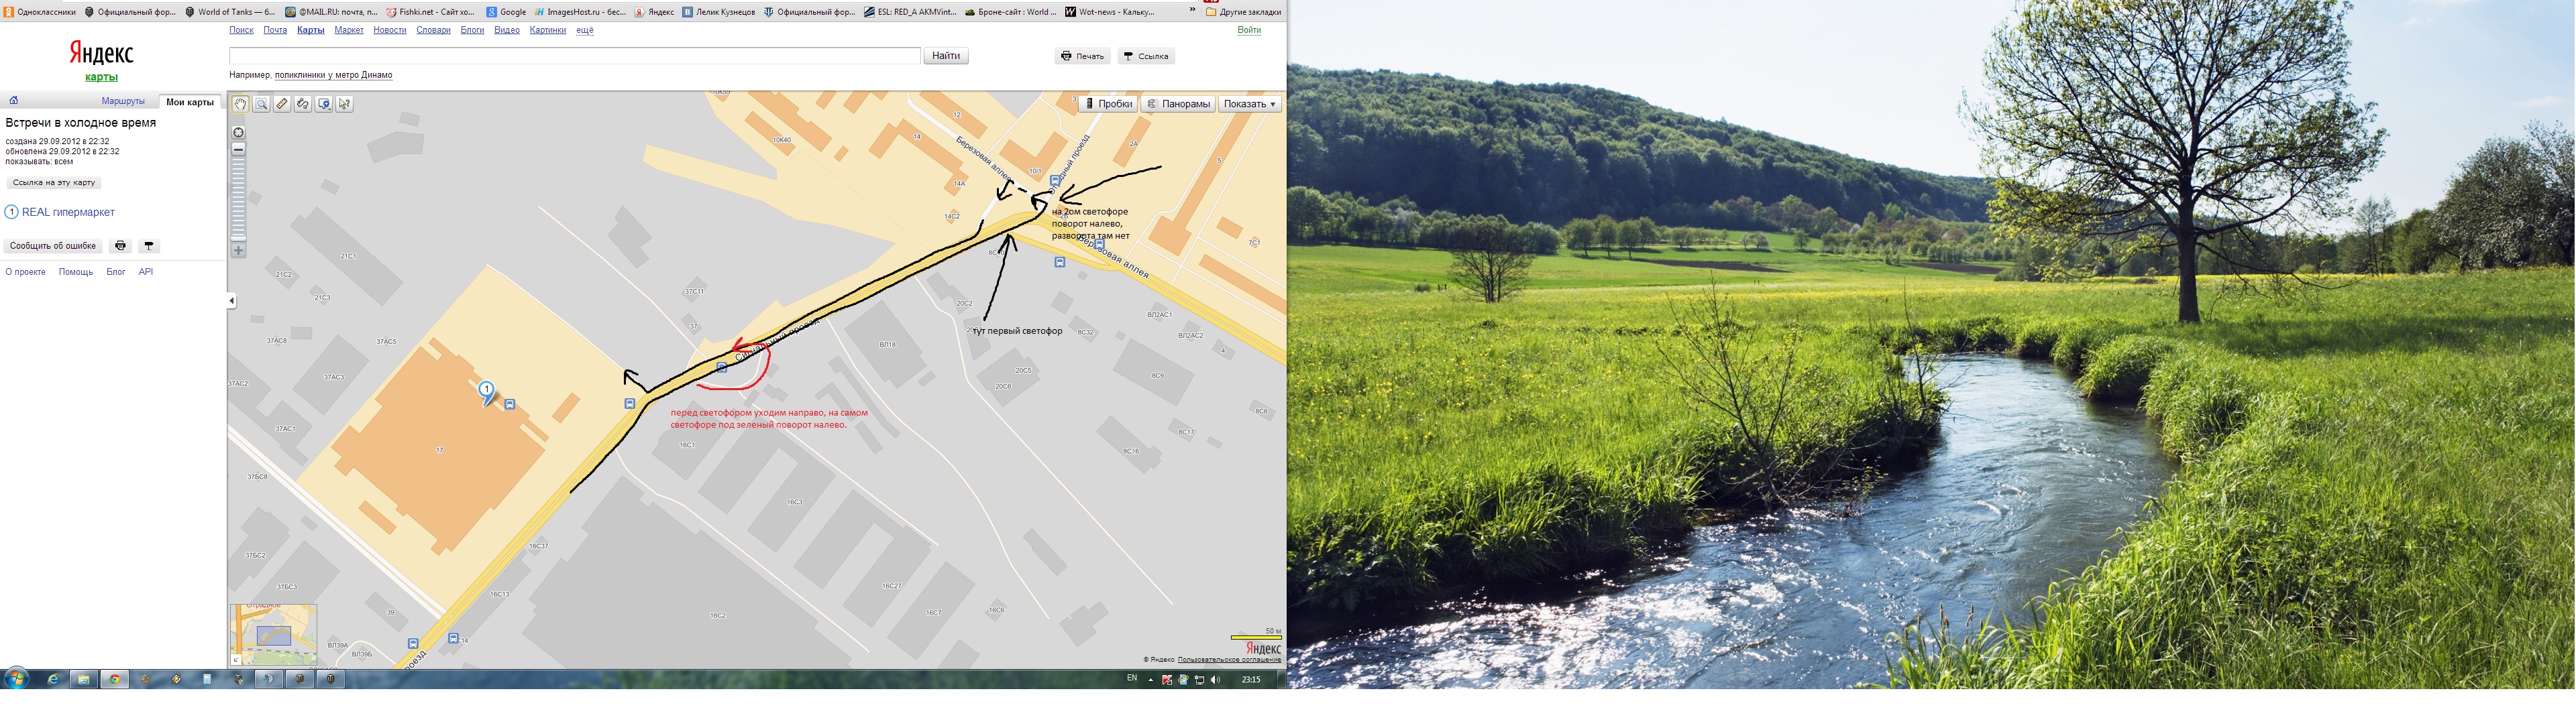Select the hand pan tool

coord(240,104)
